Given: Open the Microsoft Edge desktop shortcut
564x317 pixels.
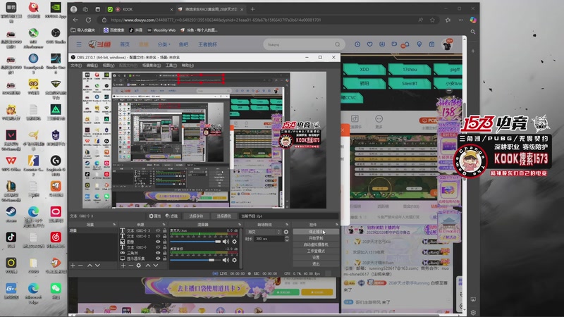Looking at the screenshot, I should click(33, 293).
